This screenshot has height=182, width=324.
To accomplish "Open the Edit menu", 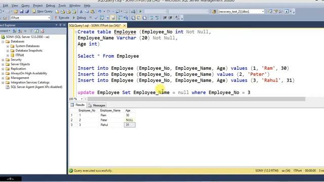I will pos(6,6).
